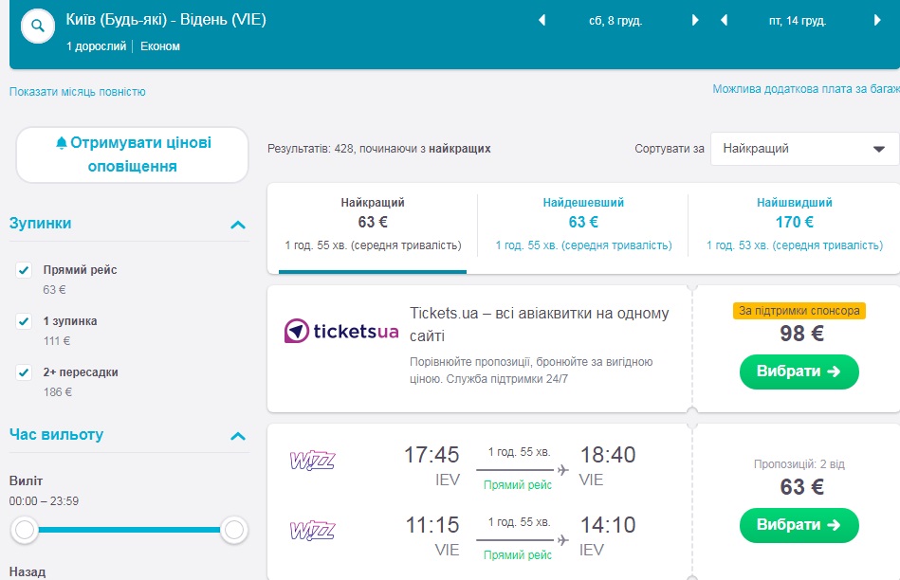
Task: Click the search magnifier icon
Action: (x=37, y=27)
